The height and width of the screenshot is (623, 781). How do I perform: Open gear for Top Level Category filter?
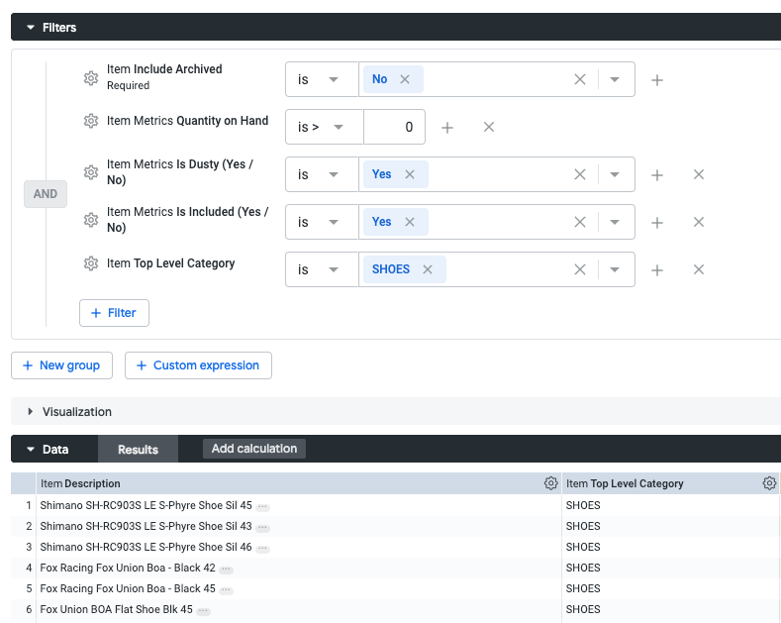coord(91,263)
